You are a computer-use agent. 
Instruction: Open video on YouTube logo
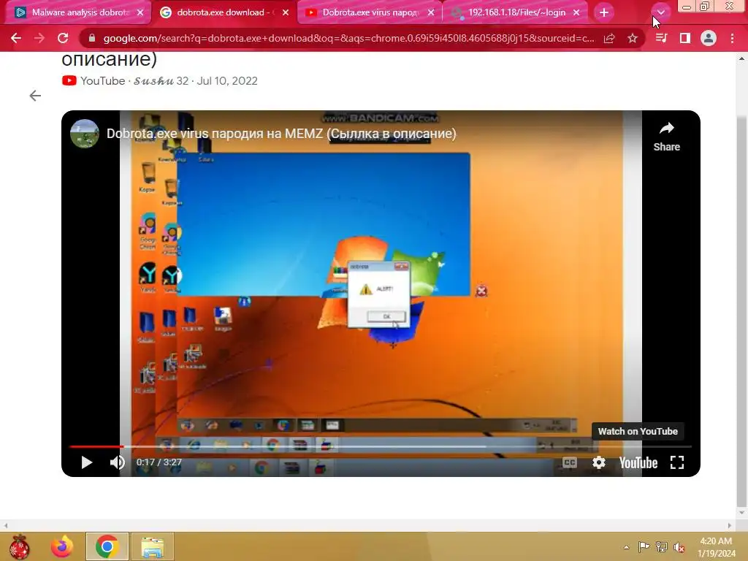click(x=638, y=462)
